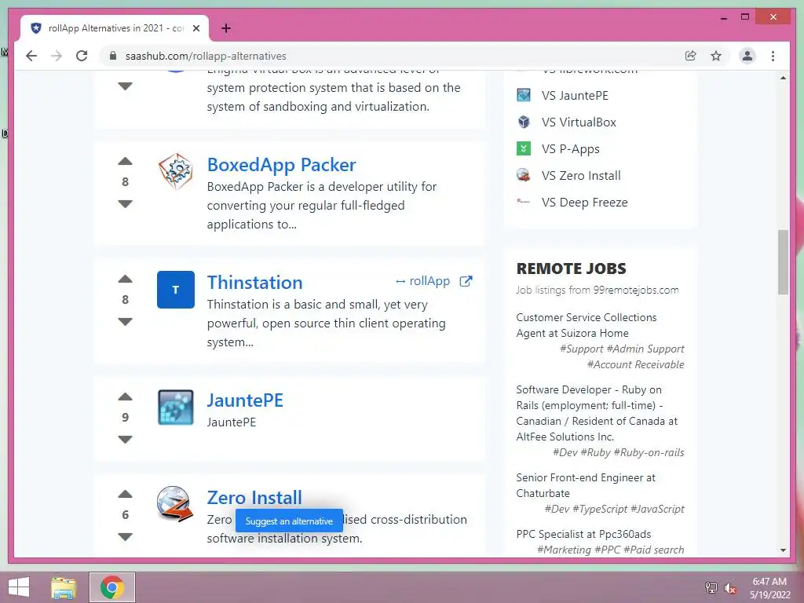
Task: Open Zero Install title link
Action: 254,498
